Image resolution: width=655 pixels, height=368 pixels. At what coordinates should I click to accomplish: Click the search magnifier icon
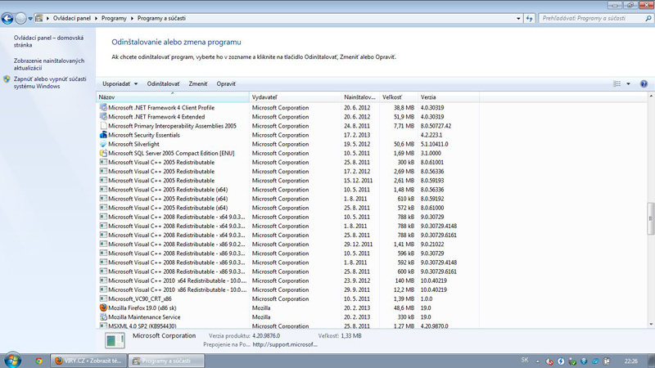tap(648, 18)
